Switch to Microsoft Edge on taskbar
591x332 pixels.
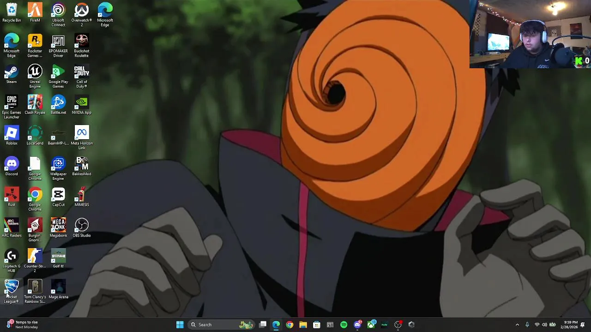coord(276,325)
